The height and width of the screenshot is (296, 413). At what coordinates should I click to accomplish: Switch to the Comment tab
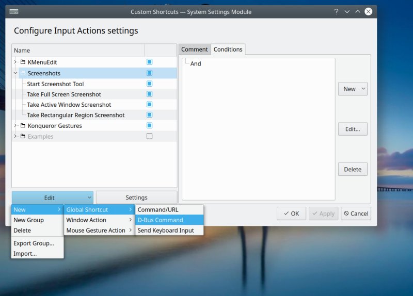195,50
